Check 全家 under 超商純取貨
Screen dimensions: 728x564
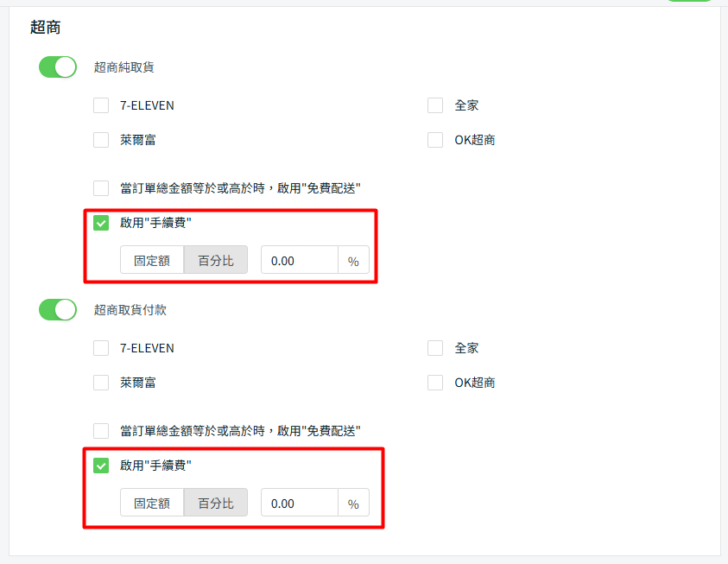[435, 105]
